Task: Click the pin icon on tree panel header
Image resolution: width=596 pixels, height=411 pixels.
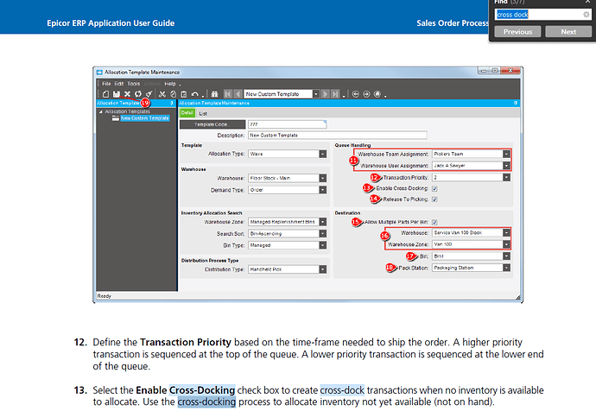Action: pyautogui.click(x=172, y=103)
